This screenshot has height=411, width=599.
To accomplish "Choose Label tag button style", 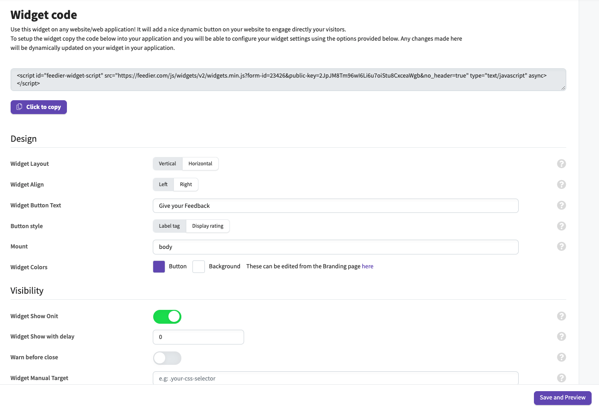I will 169,226.
